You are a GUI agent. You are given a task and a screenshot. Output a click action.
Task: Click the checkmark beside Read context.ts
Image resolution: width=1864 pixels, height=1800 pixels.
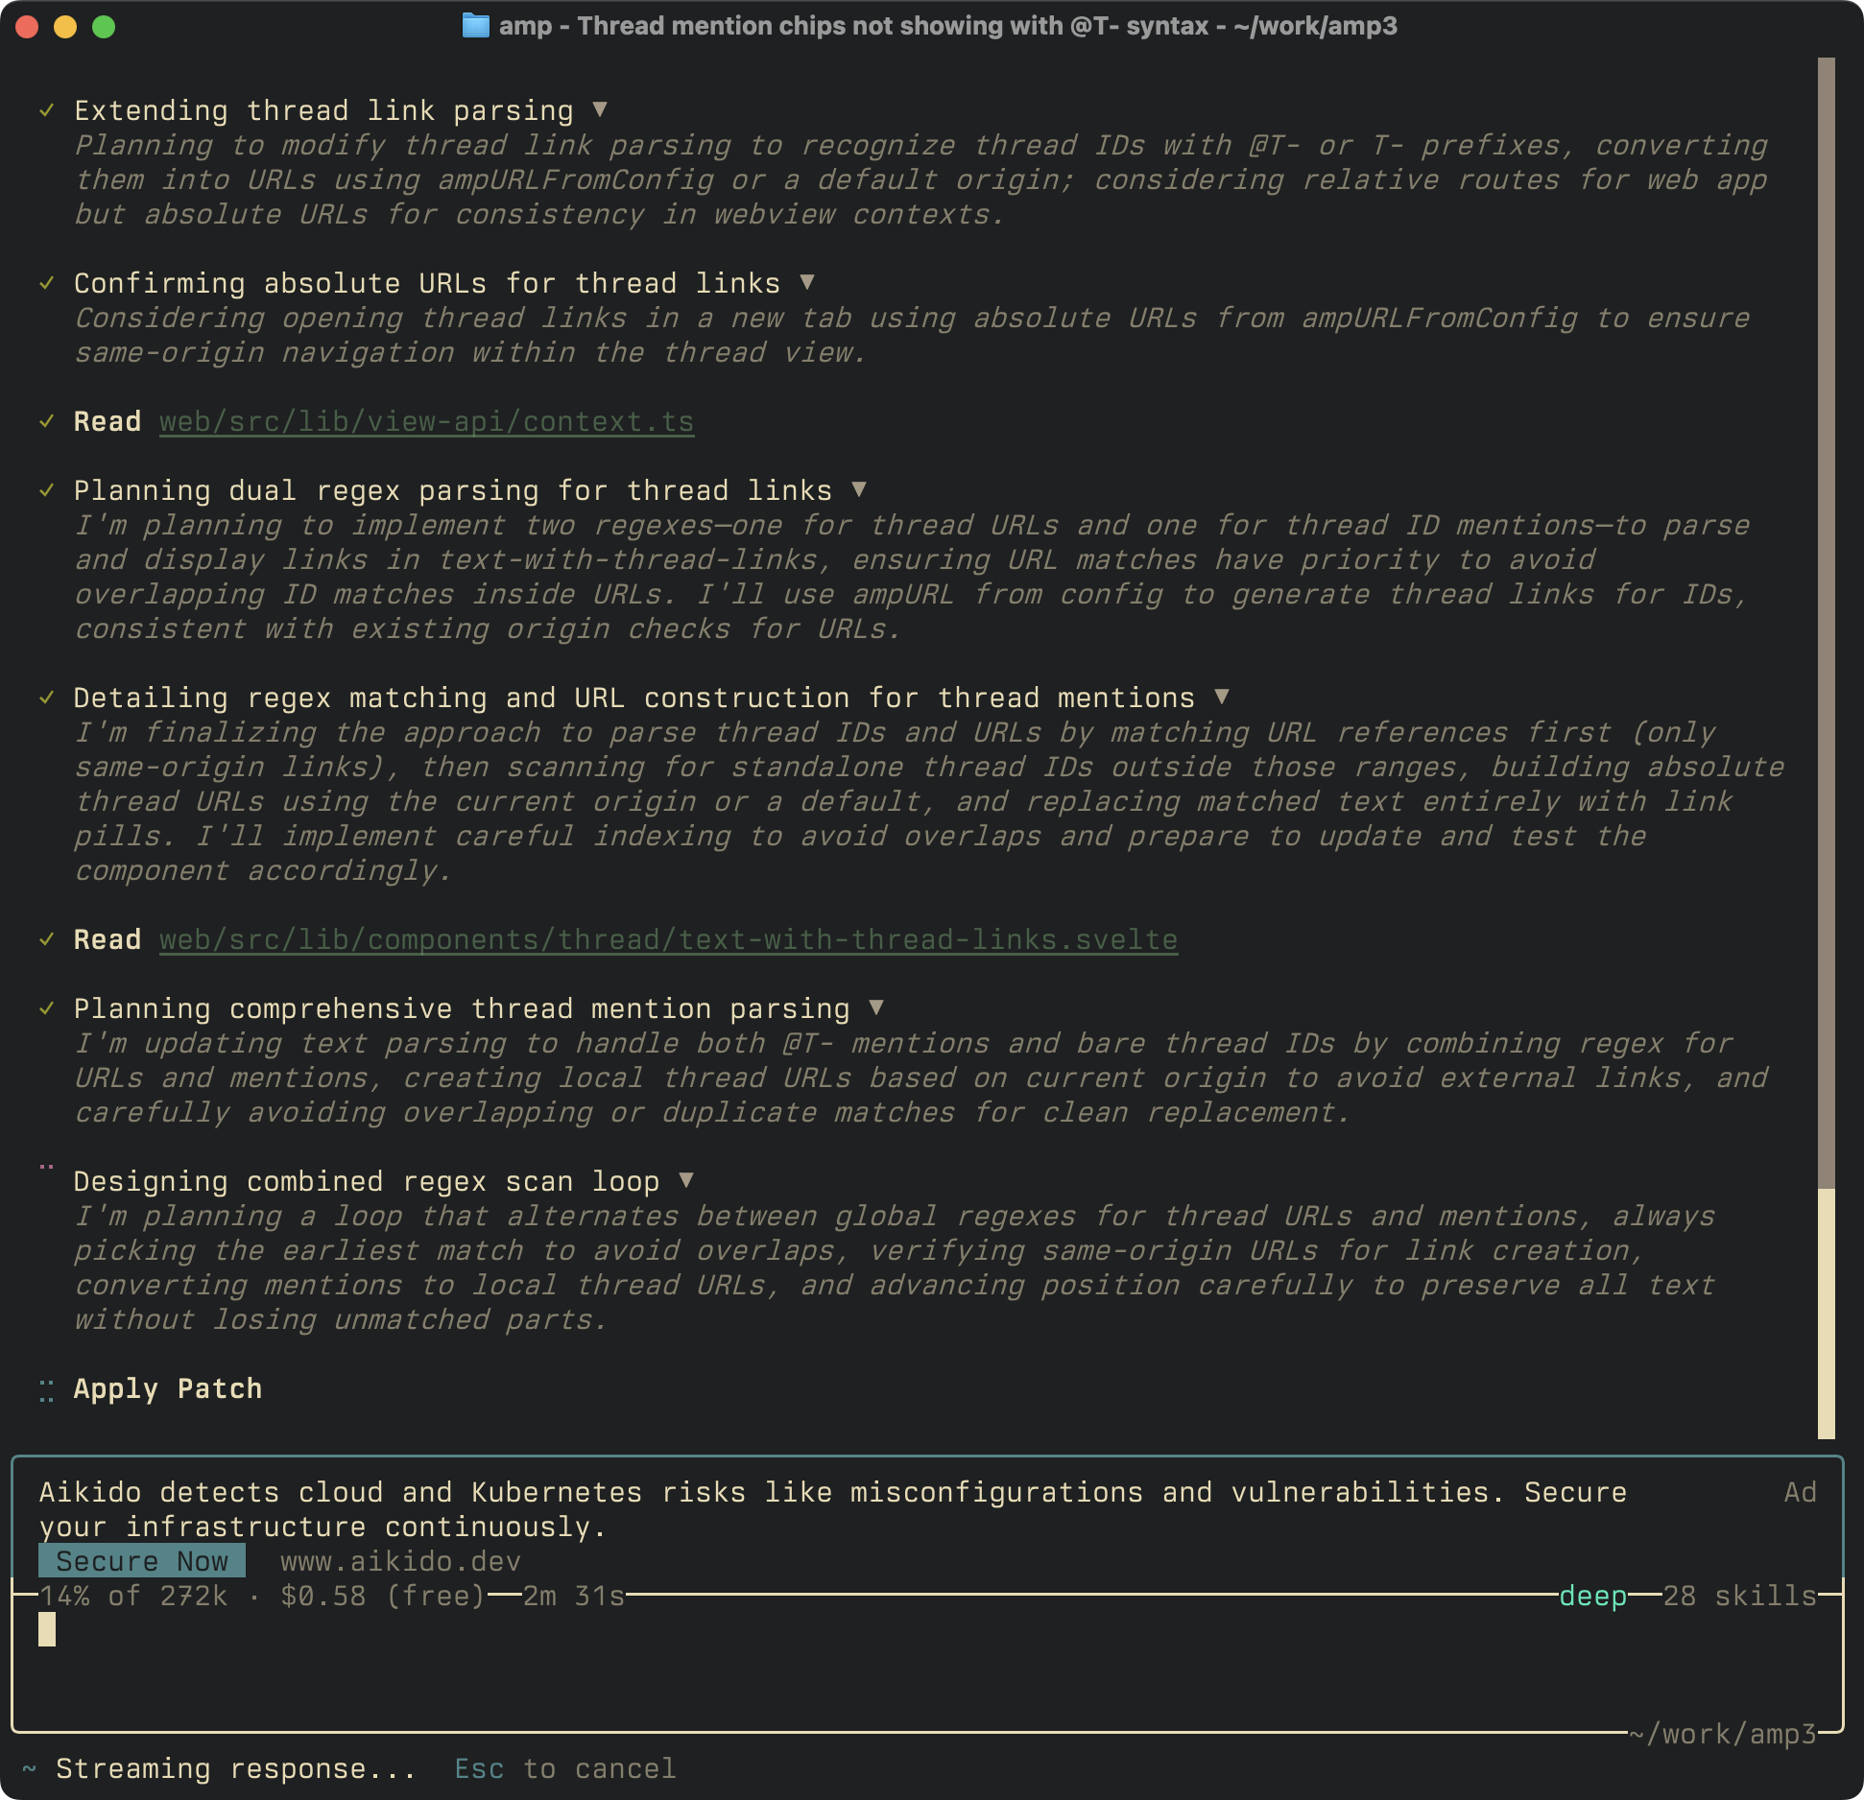click(46, 421)
